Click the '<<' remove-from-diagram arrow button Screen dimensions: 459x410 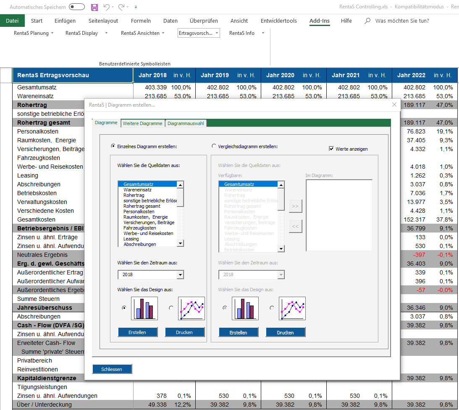295,226
